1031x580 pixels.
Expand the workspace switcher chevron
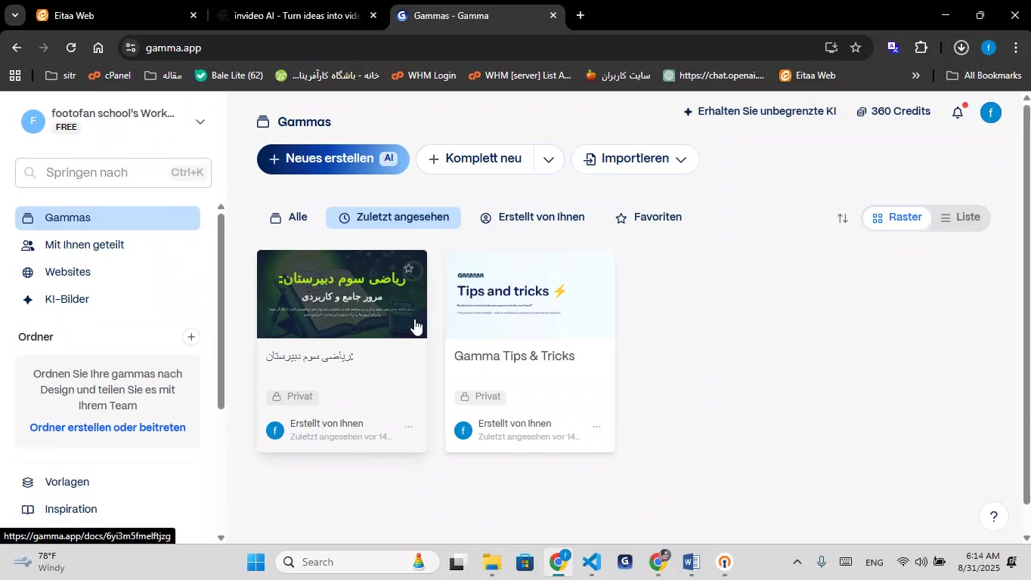click(x=200, y=122)
